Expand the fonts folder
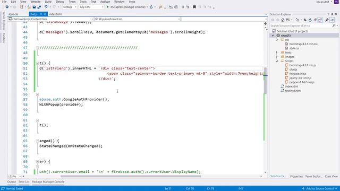The width and height of the screenshot is (340, 191). (277, 53)
